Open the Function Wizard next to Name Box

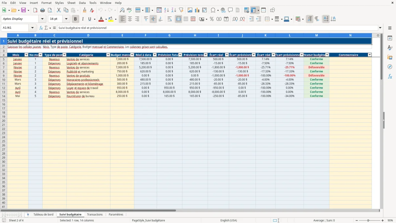[x=41, y=28]
